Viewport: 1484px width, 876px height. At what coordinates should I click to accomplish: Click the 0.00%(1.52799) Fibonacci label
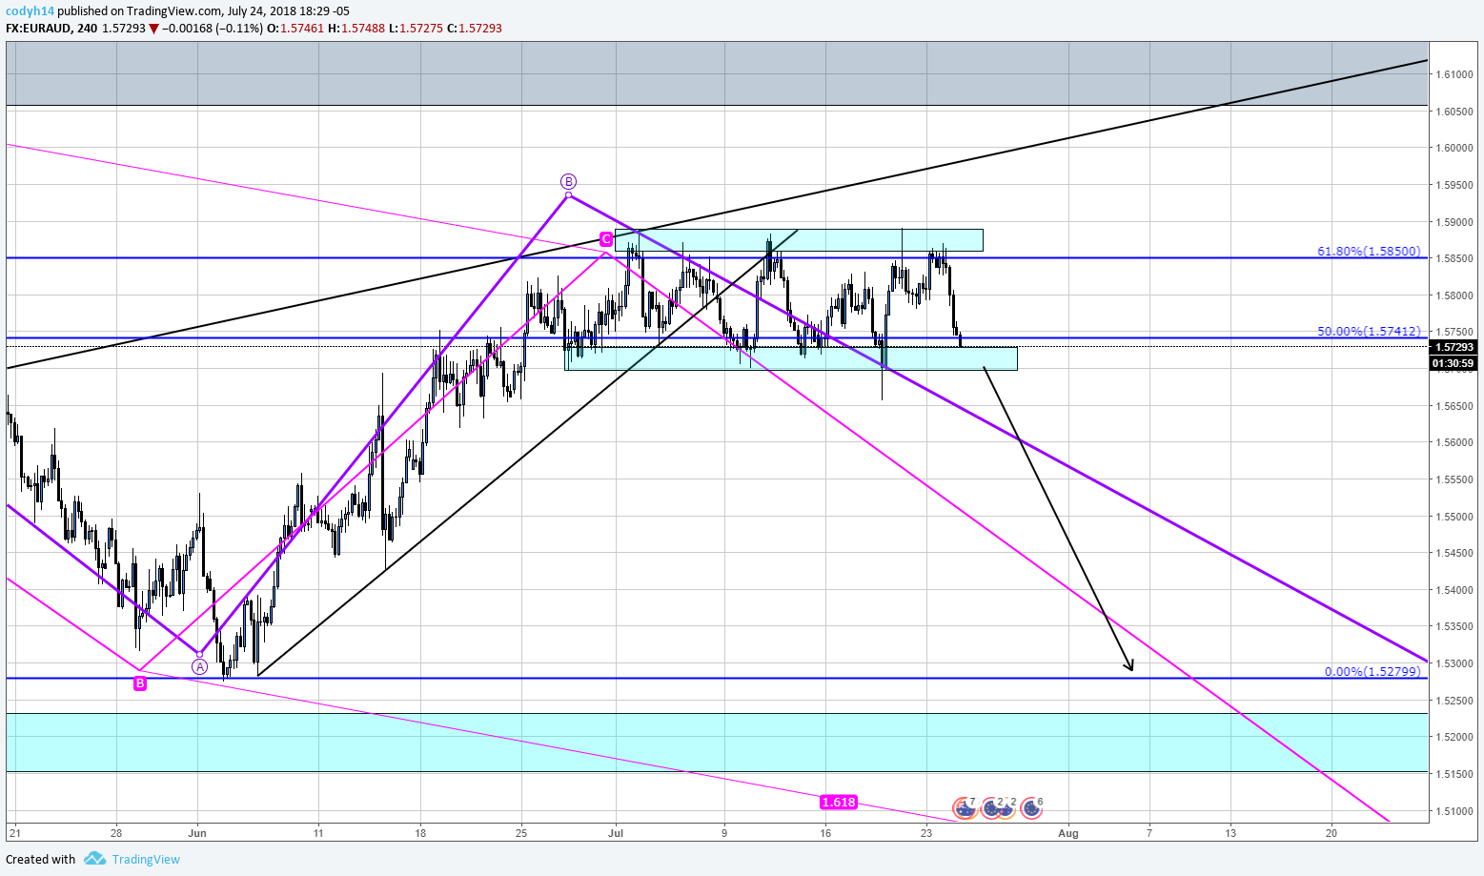pyautogui.click(x=1372, y=671)
